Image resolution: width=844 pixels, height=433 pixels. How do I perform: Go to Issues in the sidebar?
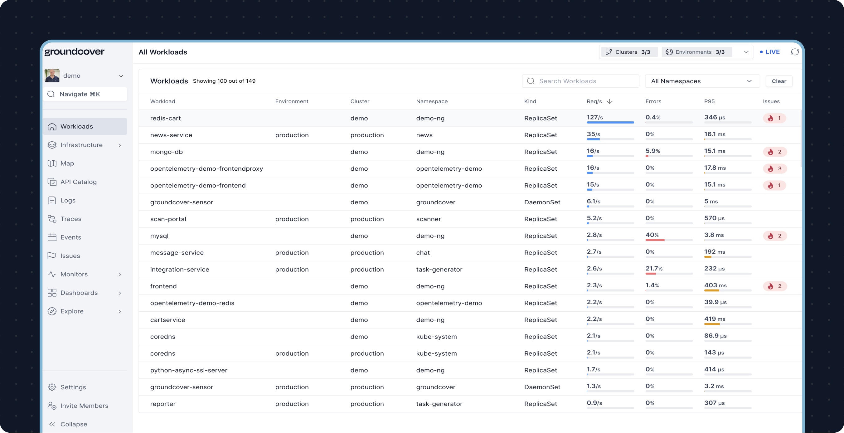pyautogui.click(x=70, y=256)
